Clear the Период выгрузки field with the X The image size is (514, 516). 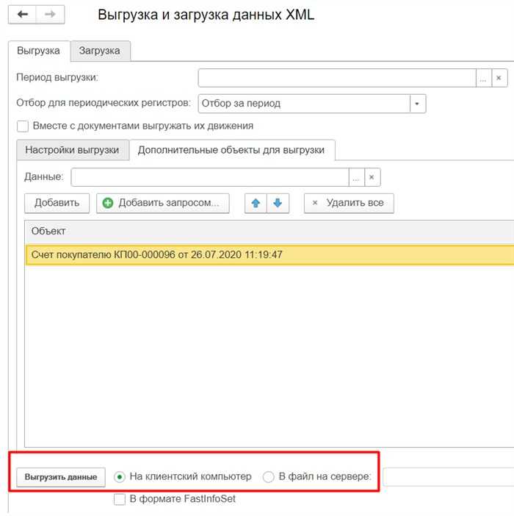coord(499,78)
